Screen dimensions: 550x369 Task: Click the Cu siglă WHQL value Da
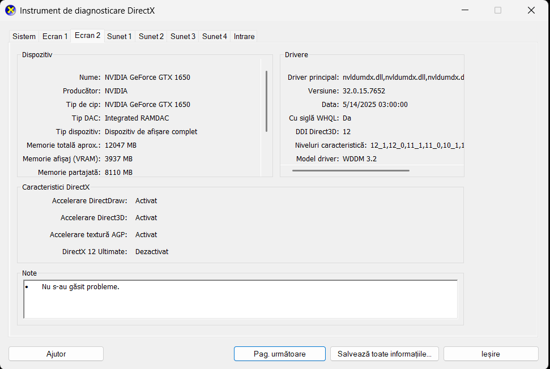(x=347, y=118)
